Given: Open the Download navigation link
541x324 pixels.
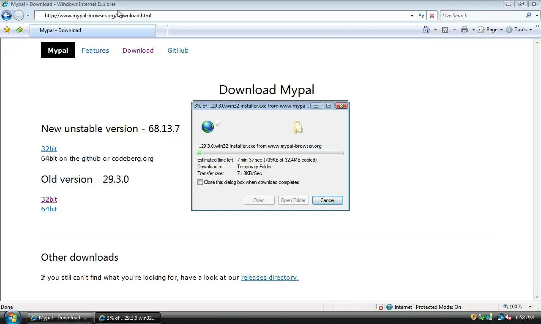Looking at the screenshot, I should pos(138,50).
